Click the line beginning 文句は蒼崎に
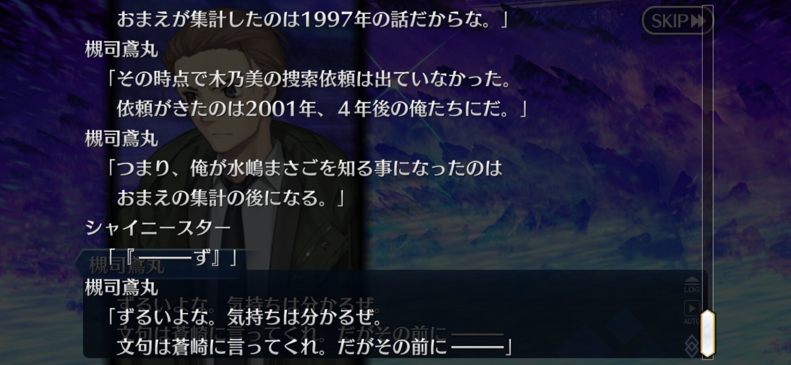The width and height of the screenshot is (791, 365). click(x=315, y=347)
